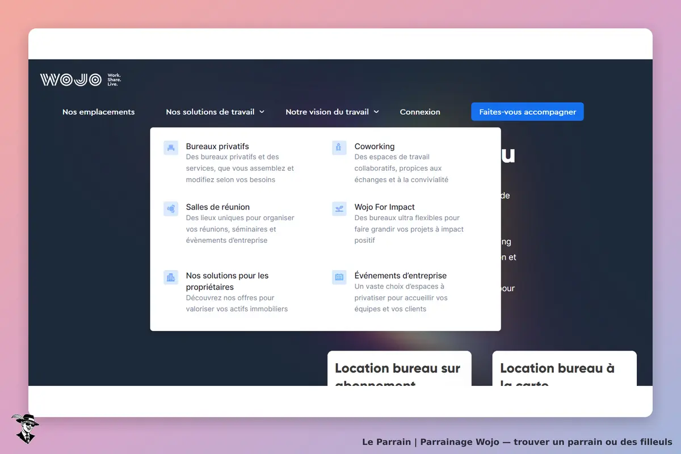Expand the Notre vision du travail chevron
Image resolution: width=681 pixels, height=454 pixels.
[x=376, y=112]
